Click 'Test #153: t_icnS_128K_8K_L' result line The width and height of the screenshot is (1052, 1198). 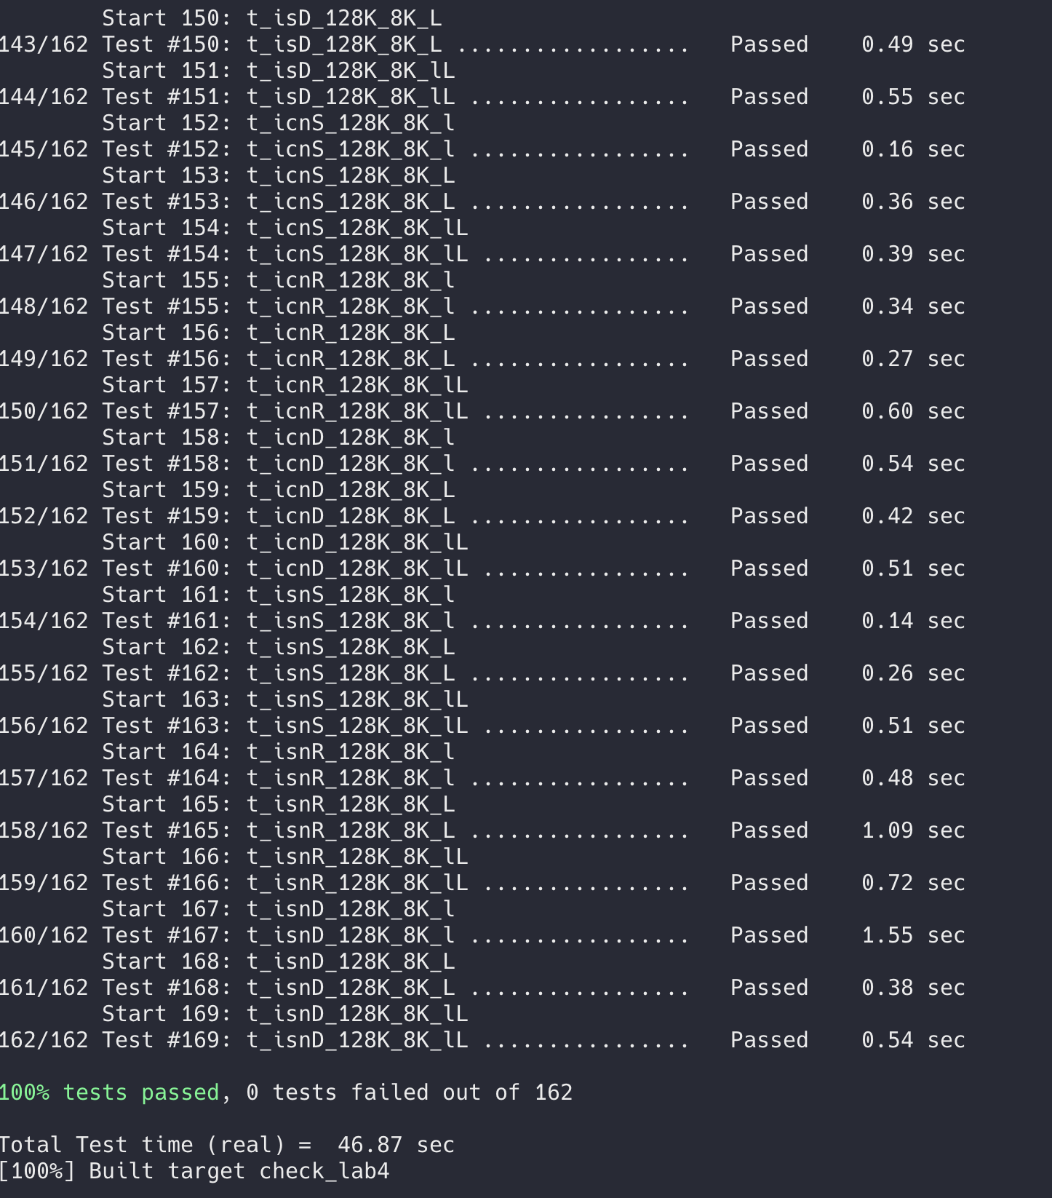click(x=482, y=202)
